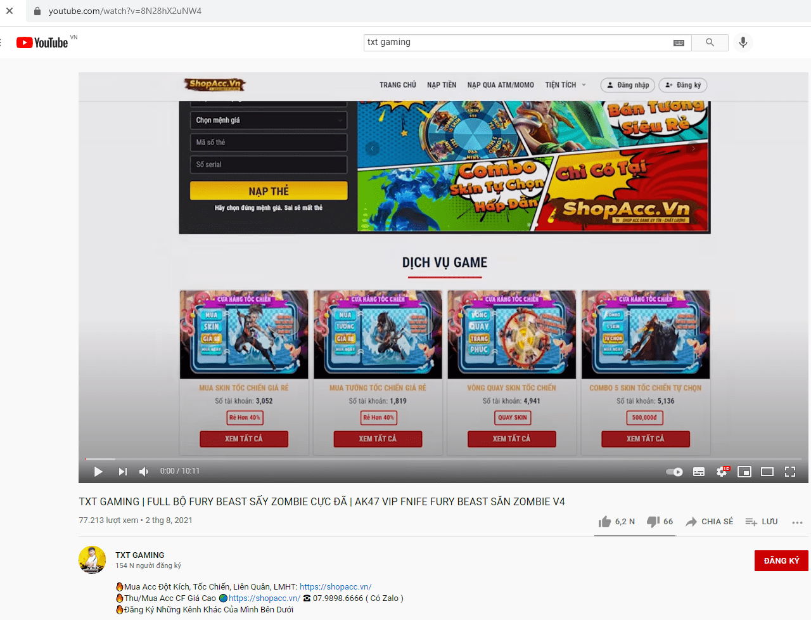
Task: Click COMBO 5 SKIN TỐC CHIẾN TỰ CHỌN title
Action: pyautogui.click(x=646, y=388)
